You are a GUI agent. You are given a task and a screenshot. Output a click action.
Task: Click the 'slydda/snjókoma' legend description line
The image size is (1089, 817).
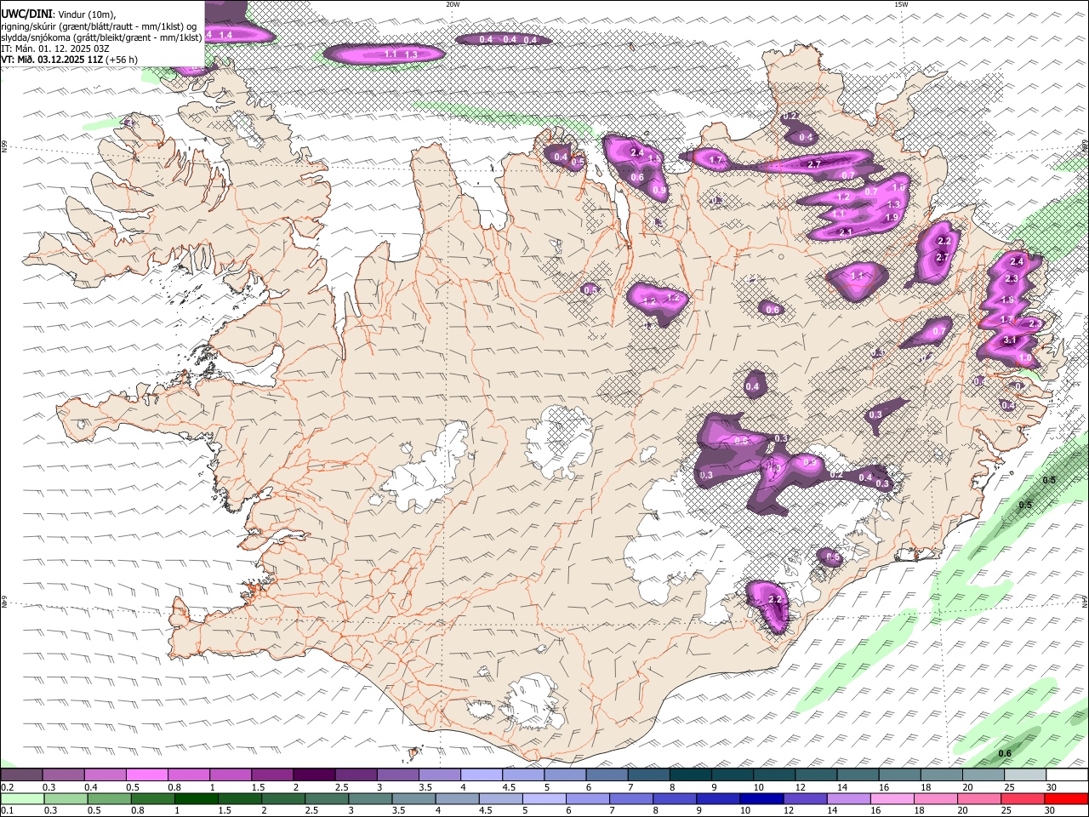101,37
